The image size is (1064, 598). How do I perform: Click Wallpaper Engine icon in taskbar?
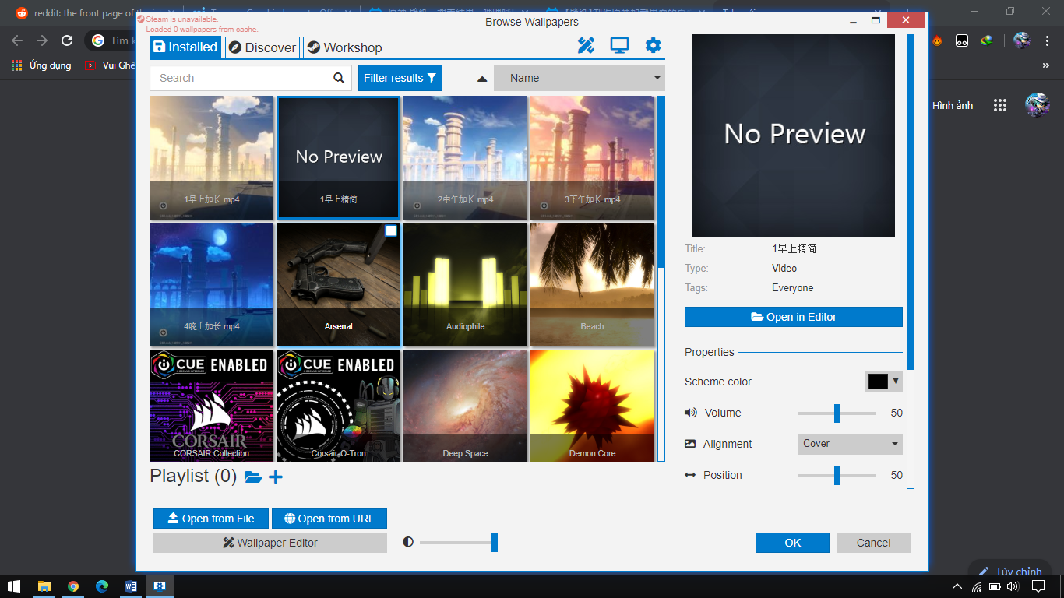tap(160, 586)
